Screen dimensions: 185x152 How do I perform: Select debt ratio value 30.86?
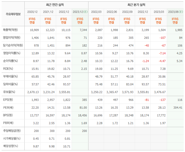(x=162, y=77)
